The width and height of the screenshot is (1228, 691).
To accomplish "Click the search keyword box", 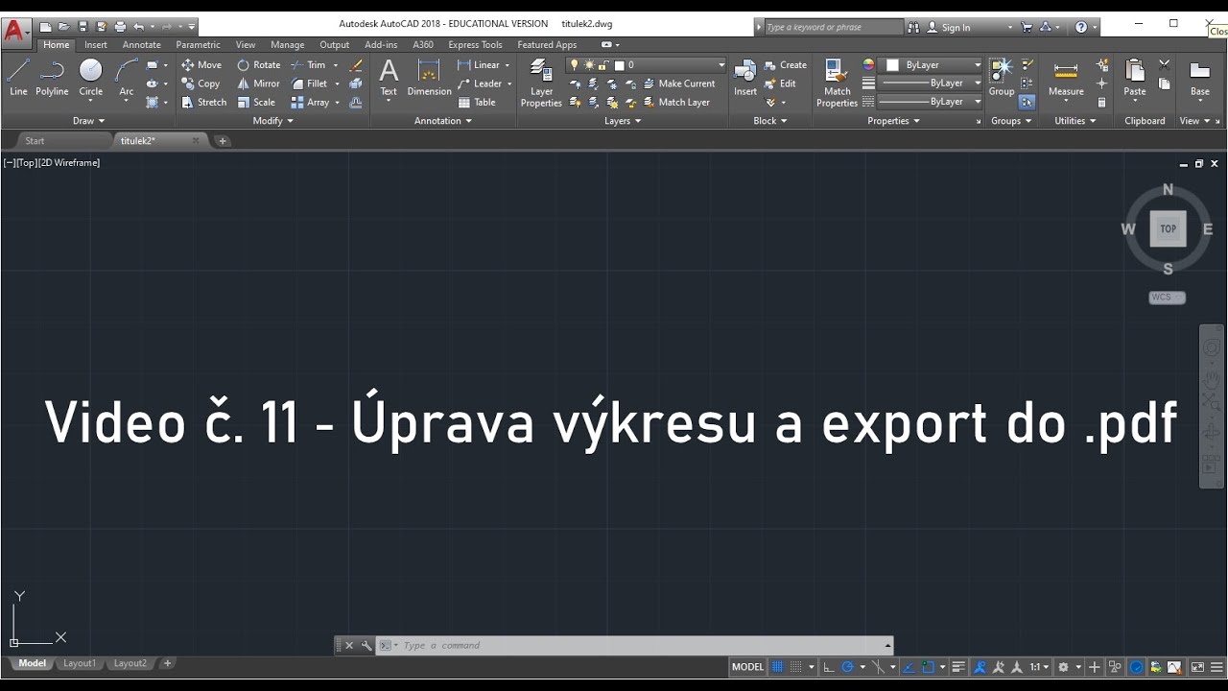I will (833, 27).
